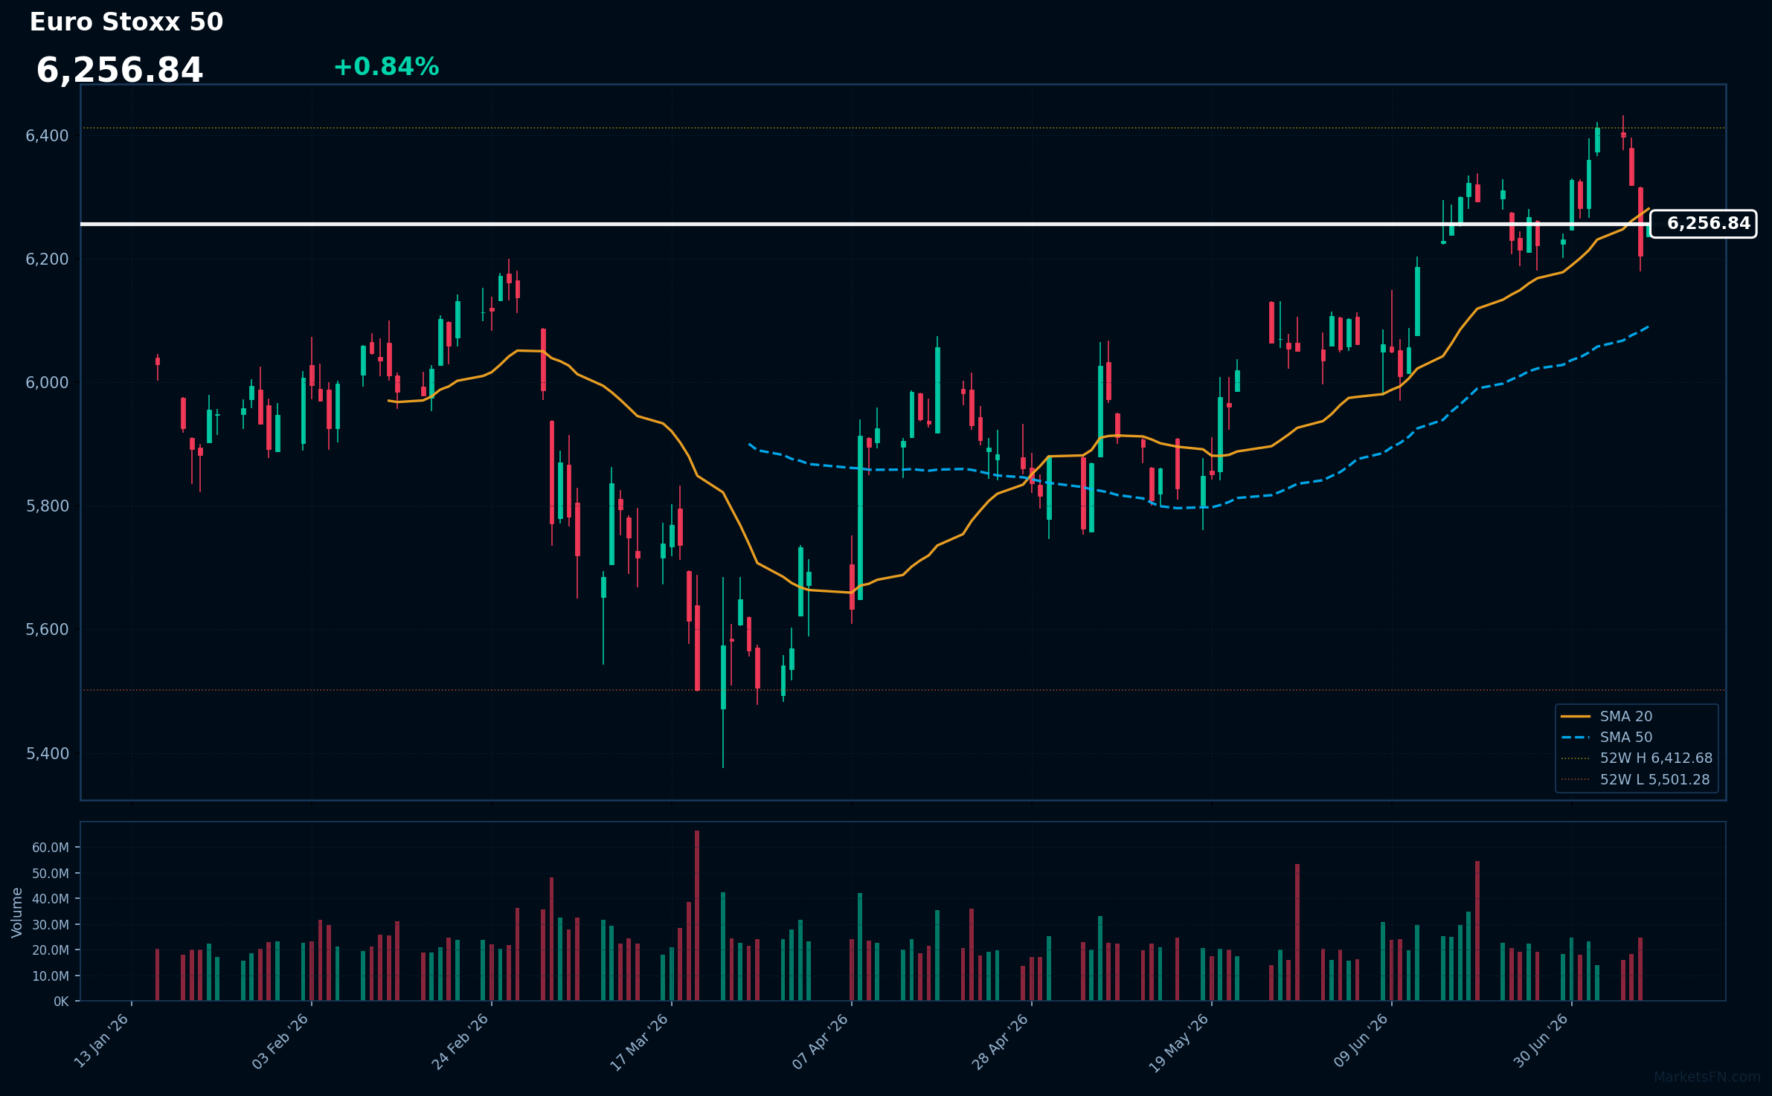The image size is (1772, 1096).
Task: Click the 30 Jun '26 date label
Action: click(1541, 1040)
